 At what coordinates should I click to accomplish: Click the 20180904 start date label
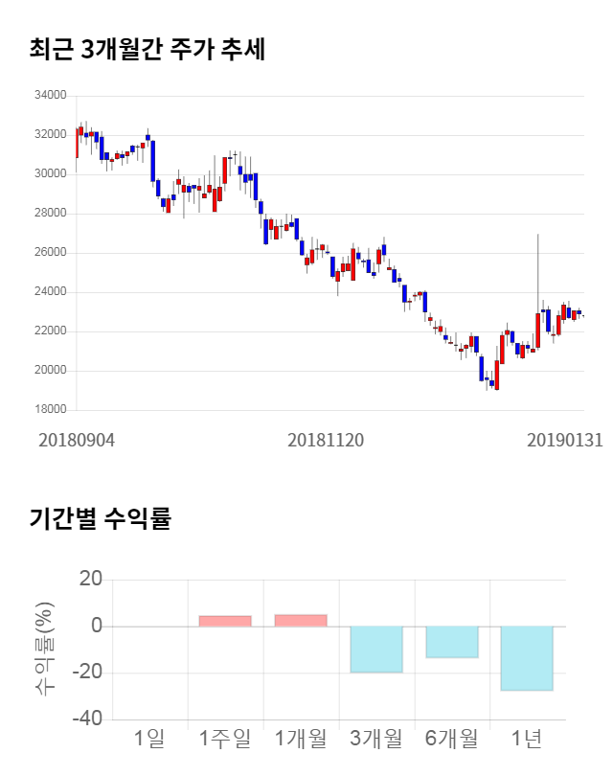(77, 440)
